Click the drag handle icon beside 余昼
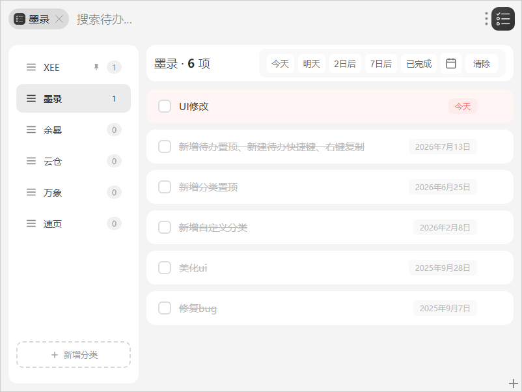 pos(31,130)
